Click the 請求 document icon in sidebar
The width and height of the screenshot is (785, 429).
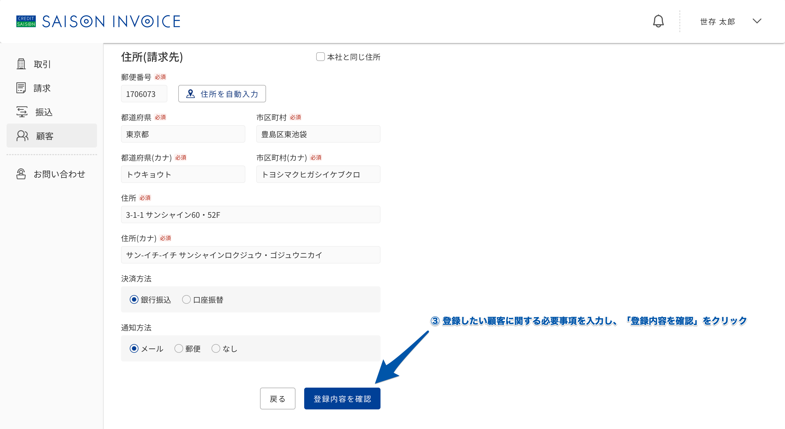pos(21,88)
